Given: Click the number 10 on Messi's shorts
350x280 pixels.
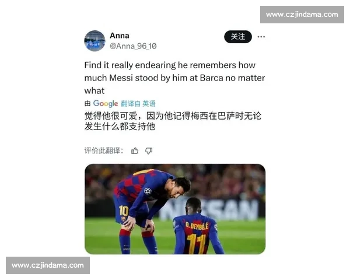Looking at the screenshot, I should [124, 211].
